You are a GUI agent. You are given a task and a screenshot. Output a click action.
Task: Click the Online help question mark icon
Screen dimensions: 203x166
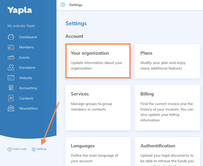[10, 149]
